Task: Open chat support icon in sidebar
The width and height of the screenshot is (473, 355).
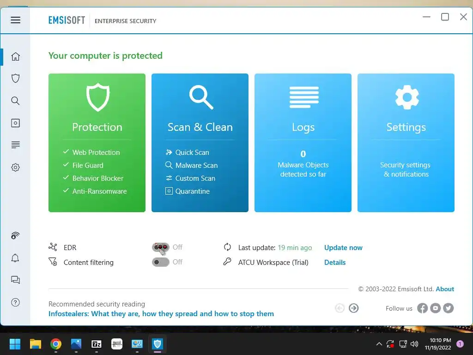Action: [15, 280]
